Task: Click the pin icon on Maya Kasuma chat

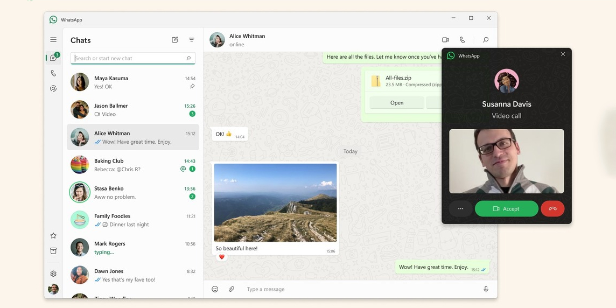Action: tap(192, 87)
